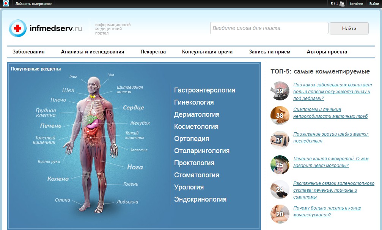Viewport: 382px width, 230px height.
Task: Click the 'Желудок' body label
Action: click(x=140, y=123)
